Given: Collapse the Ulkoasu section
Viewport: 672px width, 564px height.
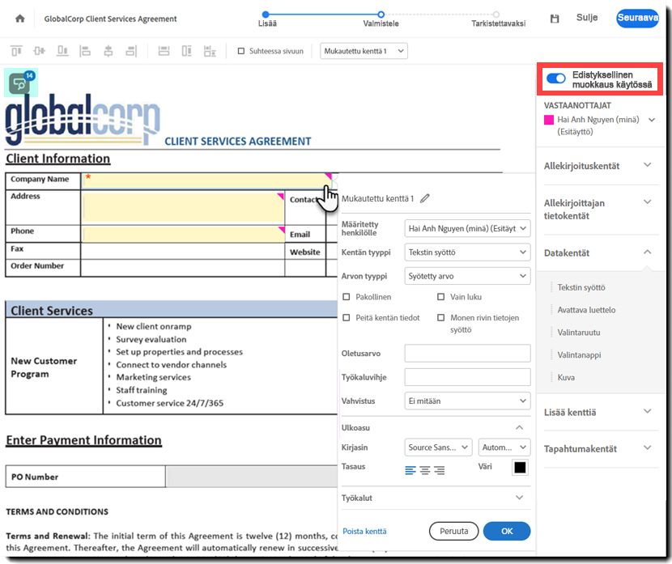Looking at the screenshot, I should (519, 427).
